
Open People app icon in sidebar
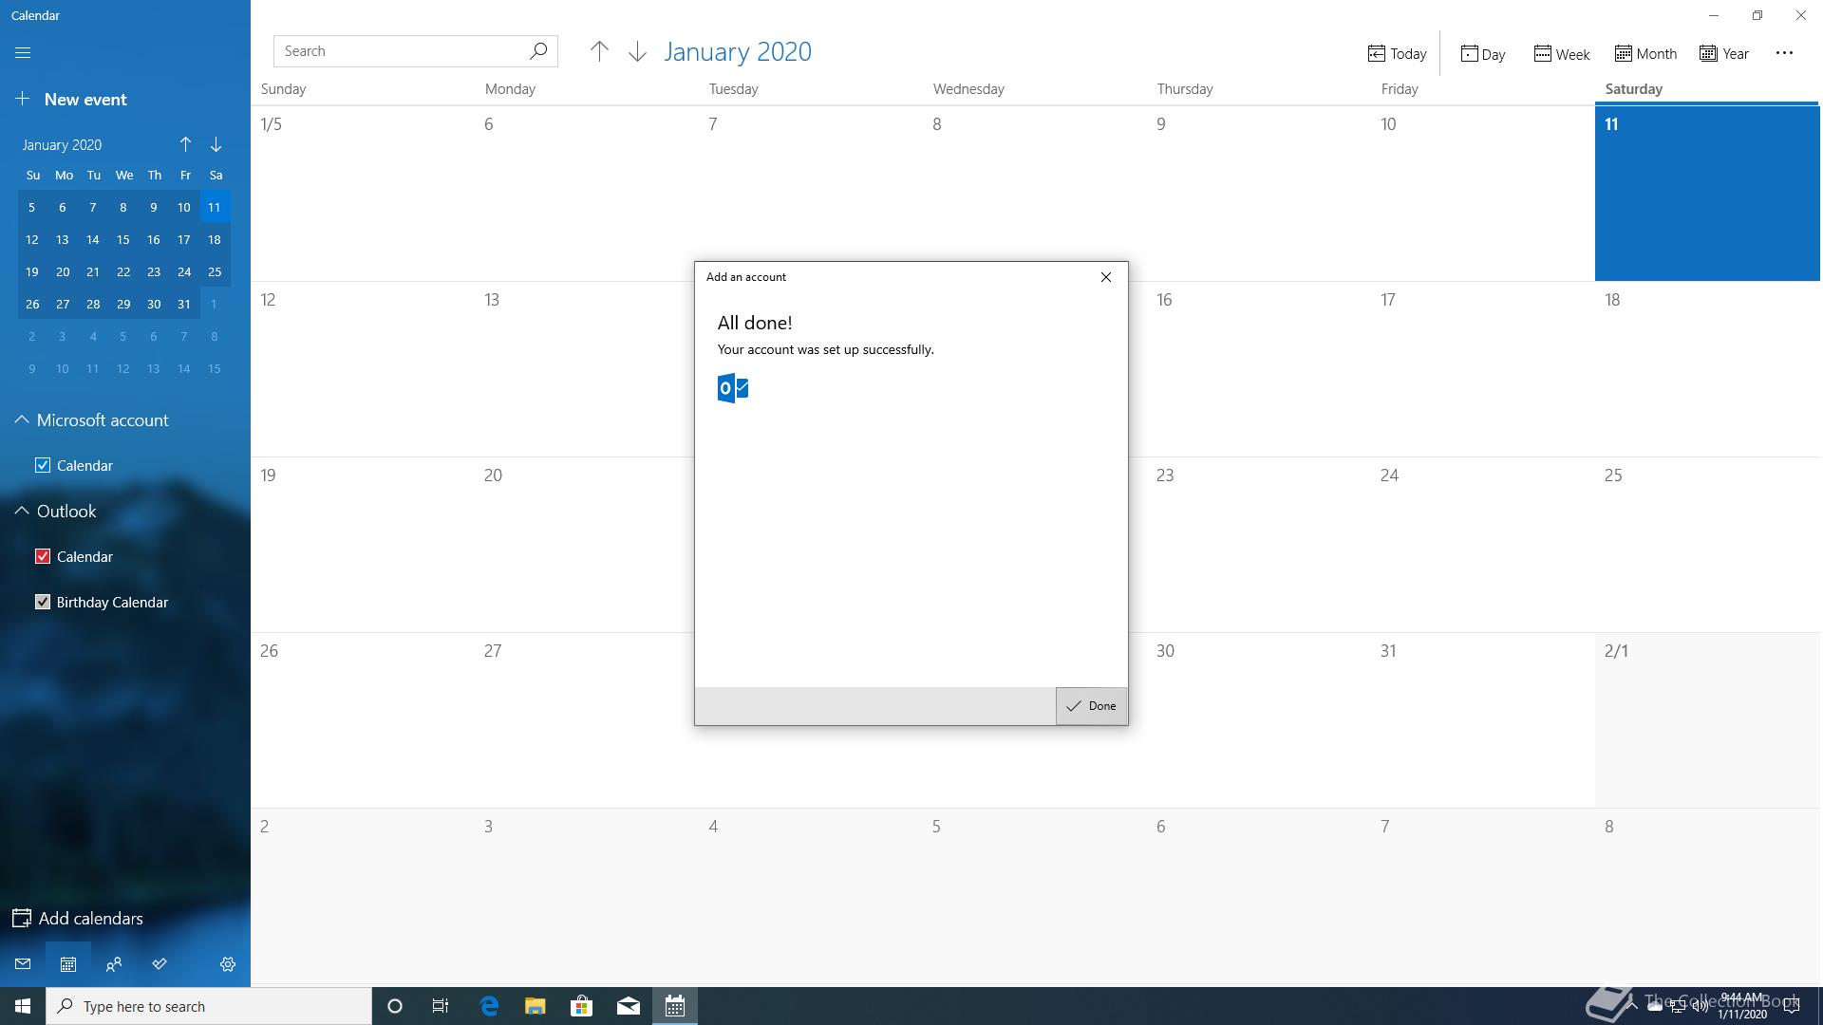(x=114, y=964)
